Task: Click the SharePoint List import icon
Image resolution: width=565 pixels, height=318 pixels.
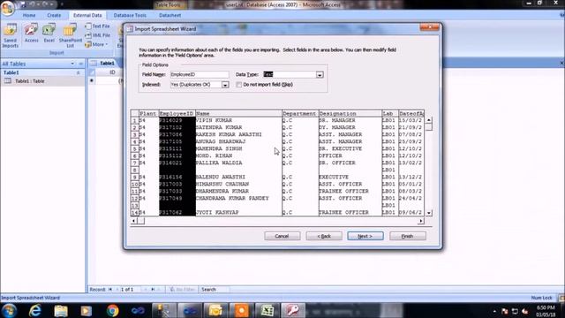Action: pos(71,35)
